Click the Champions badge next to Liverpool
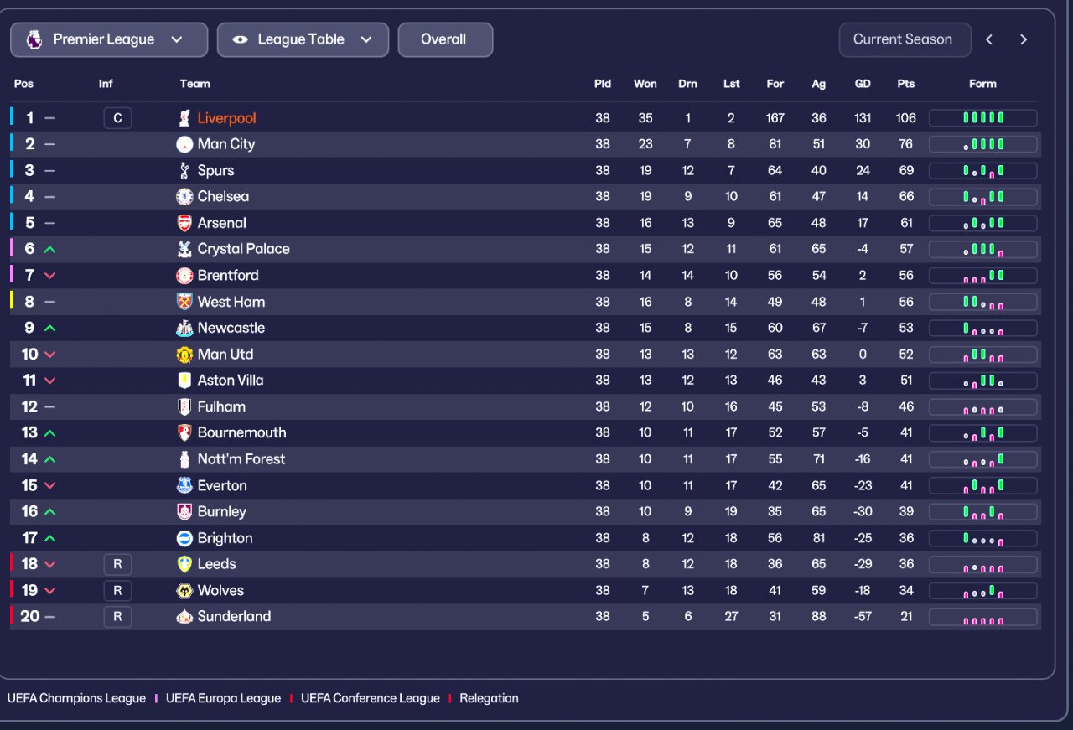Viewport: 1073px width, 730px height. point(117,118)
